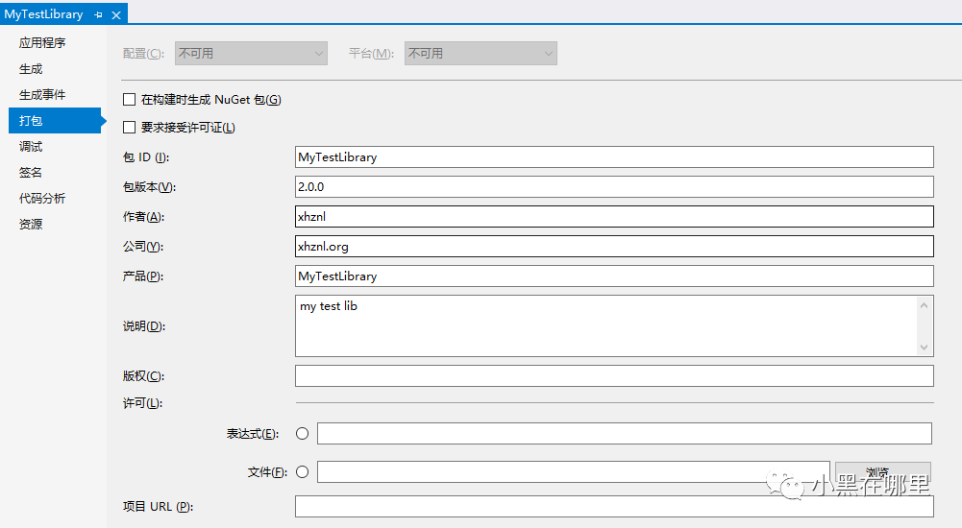
Task: Expand the 平台 dropdown
Action: point(481,54)
